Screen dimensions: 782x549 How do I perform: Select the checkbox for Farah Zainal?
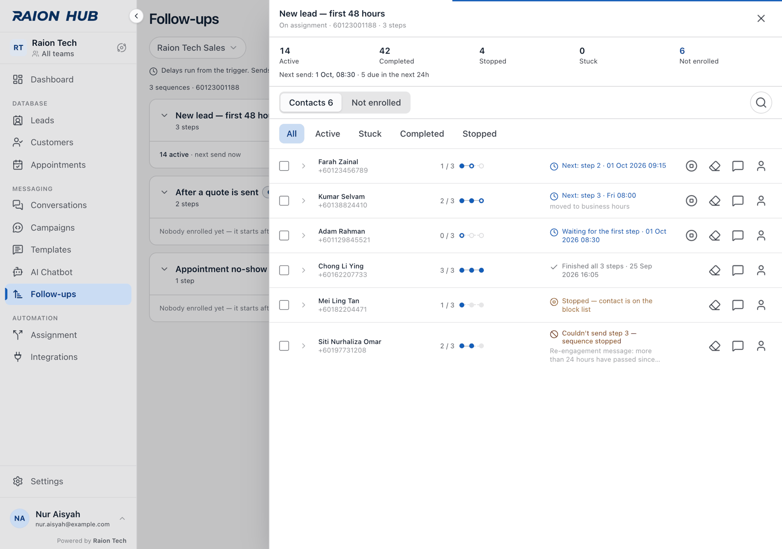tap(284, 166)
